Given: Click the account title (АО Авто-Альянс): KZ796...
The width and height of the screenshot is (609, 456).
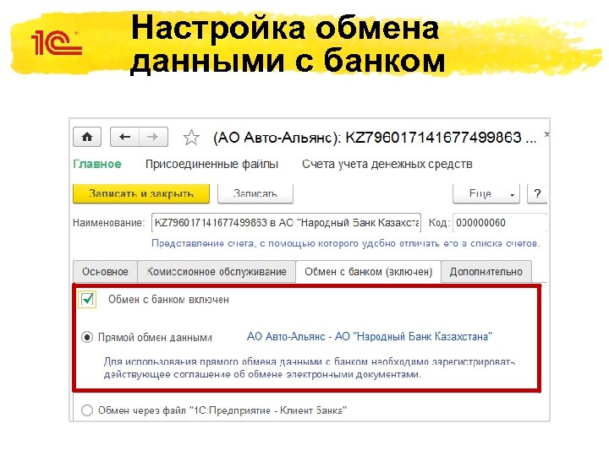Looking at the screenshot, I should point(375,138).
